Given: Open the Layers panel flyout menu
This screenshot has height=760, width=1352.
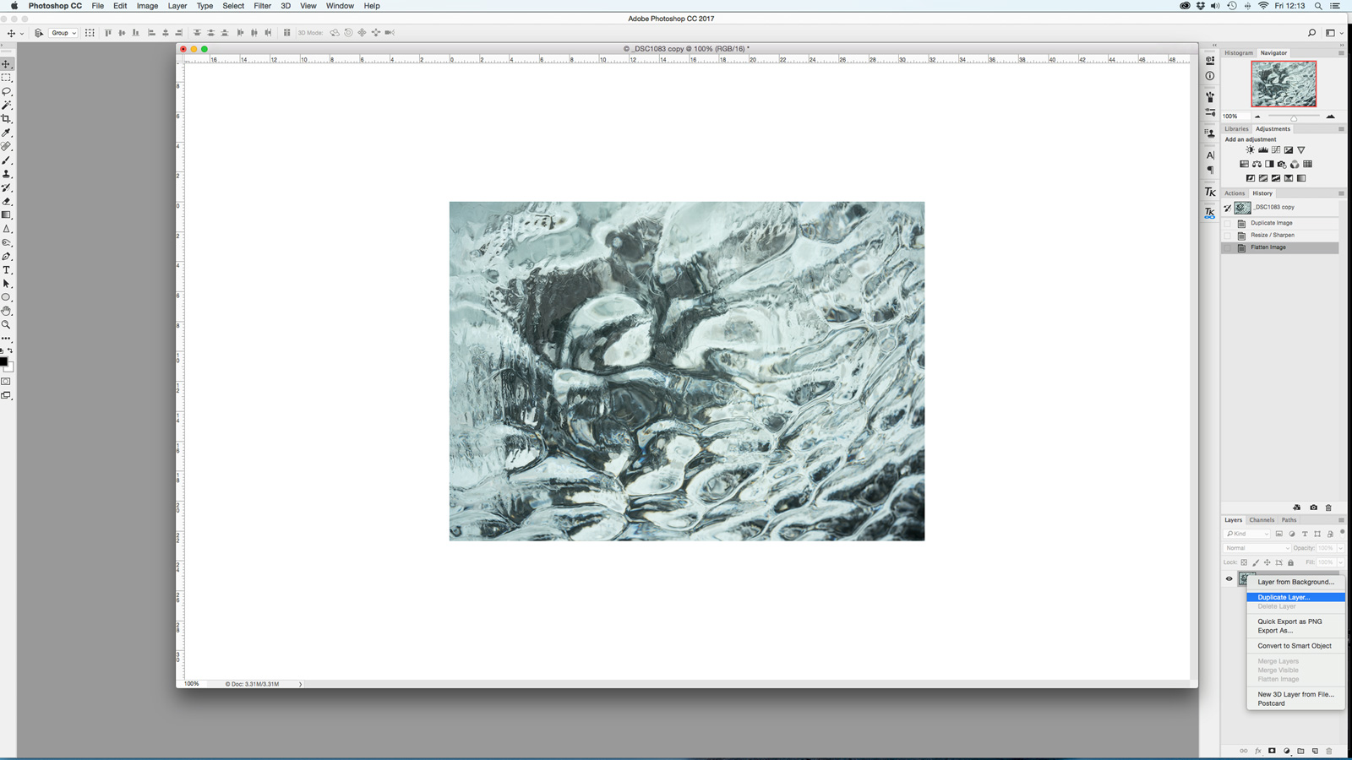Looking at the screenshot, I should point(1341,520).
